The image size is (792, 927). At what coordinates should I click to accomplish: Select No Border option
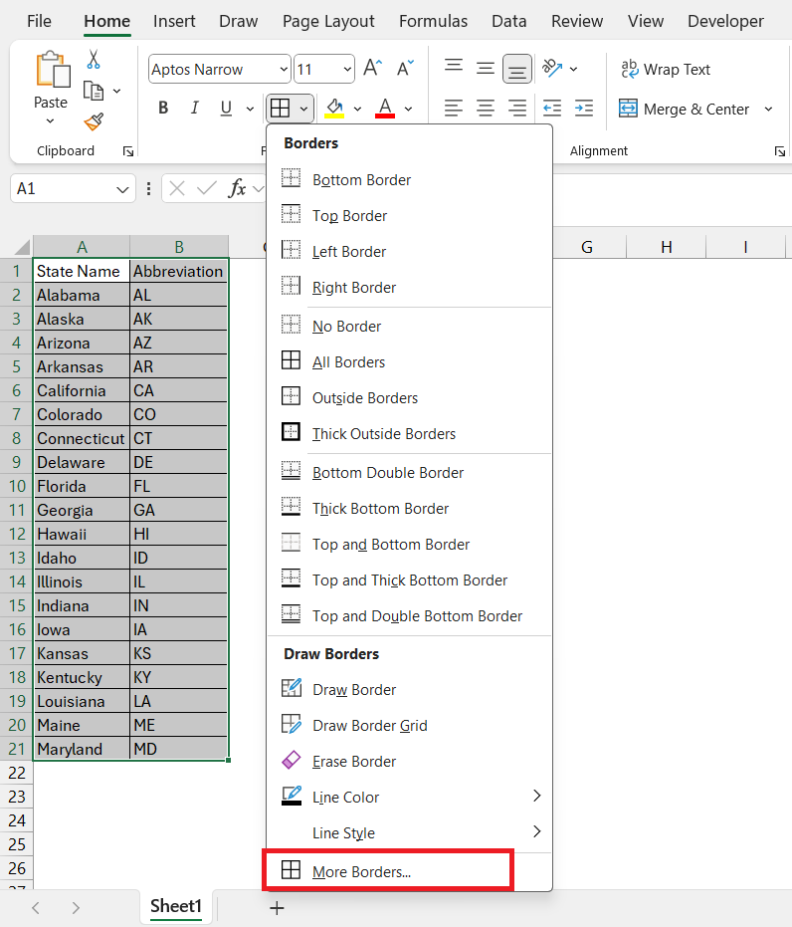pos(409,326)
